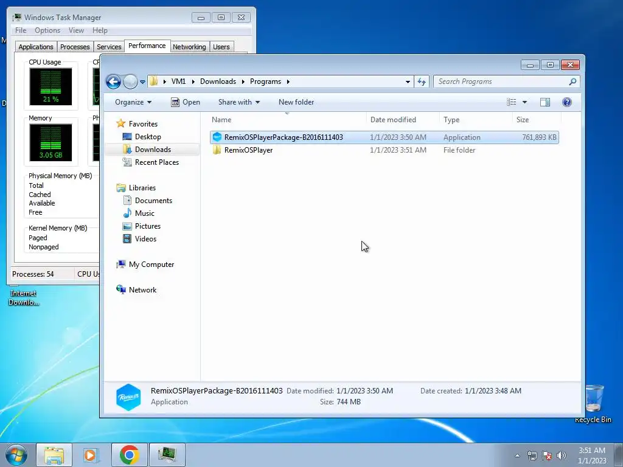The image size is (623, 467).
Task: Open Windows Explorer from taskbar
Action: tap(54, 455)
